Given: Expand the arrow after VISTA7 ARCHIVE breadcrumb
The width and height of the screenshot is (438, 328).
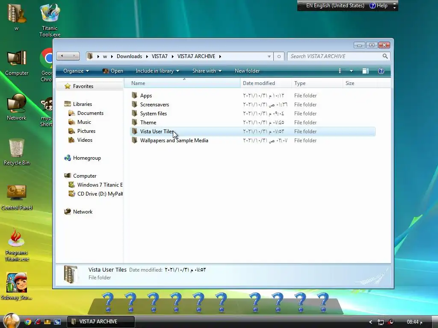Looking at the screenshot, I should (220, 56).
